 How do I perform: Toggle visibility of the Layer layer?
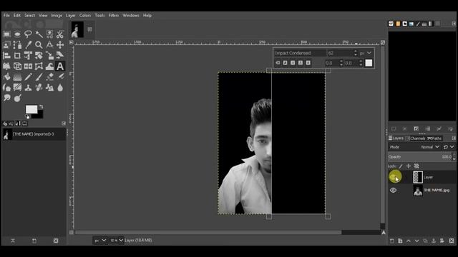click(x=394, y=177)
